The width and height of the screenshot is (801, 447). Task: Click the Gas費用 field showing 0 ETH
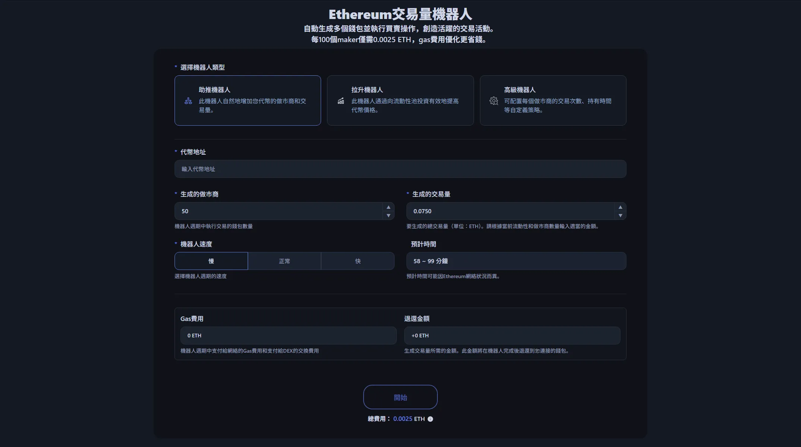pos(288,336)
